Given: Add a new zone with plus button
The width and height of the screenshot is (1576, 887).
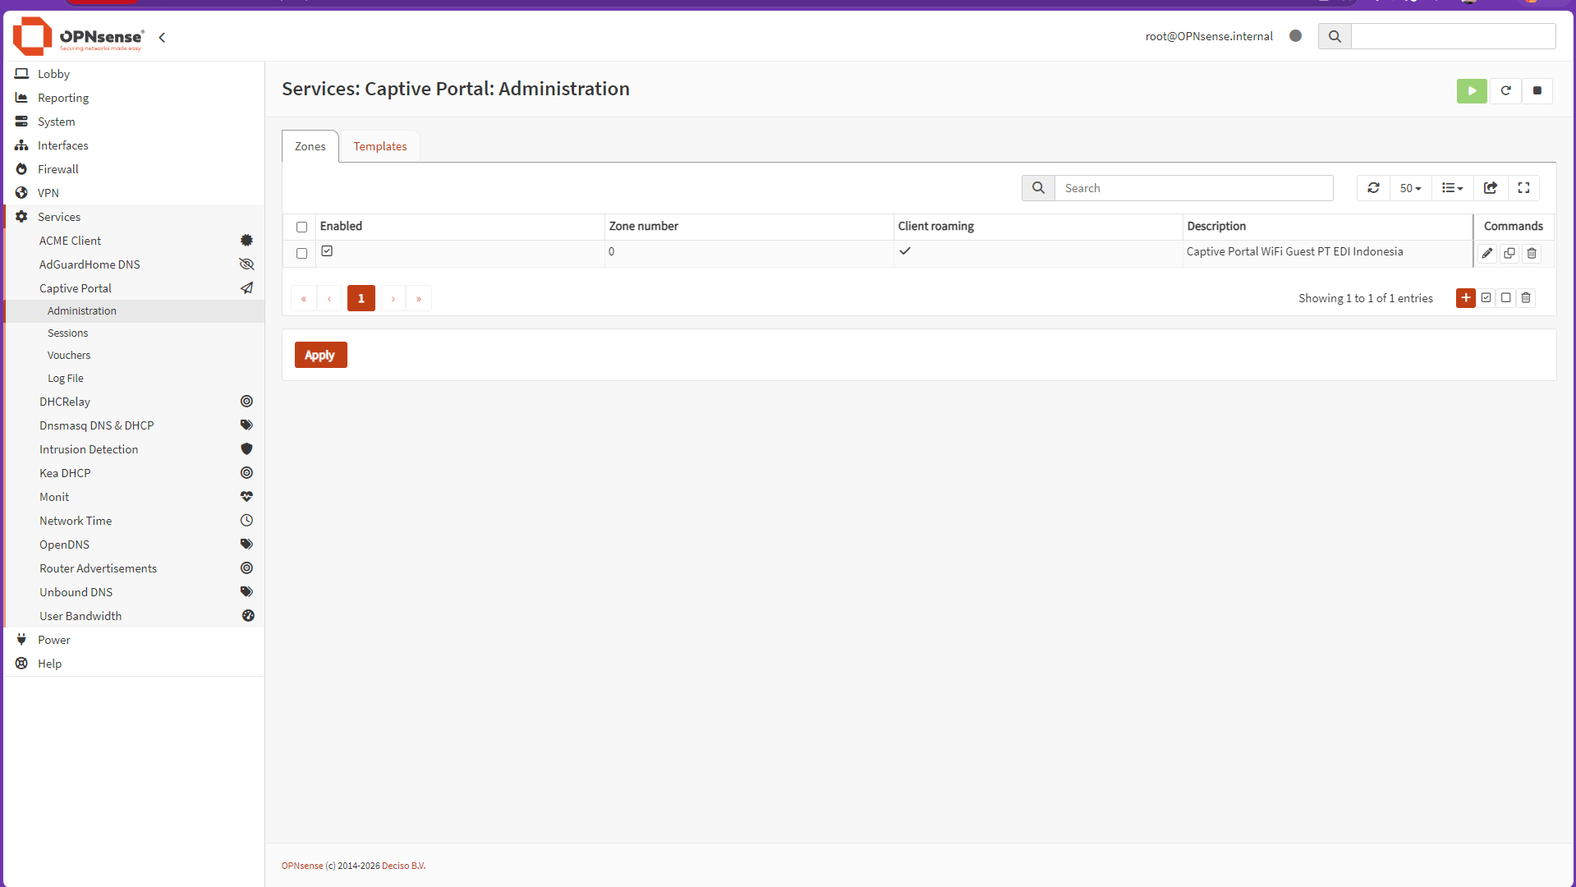Looking at the screenshot, I should 1466,297.
